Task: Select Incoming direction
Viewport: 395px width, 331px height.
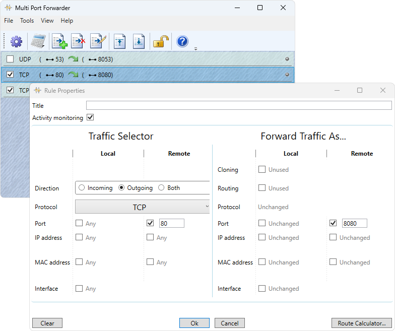Action: [x=82, y=187]
